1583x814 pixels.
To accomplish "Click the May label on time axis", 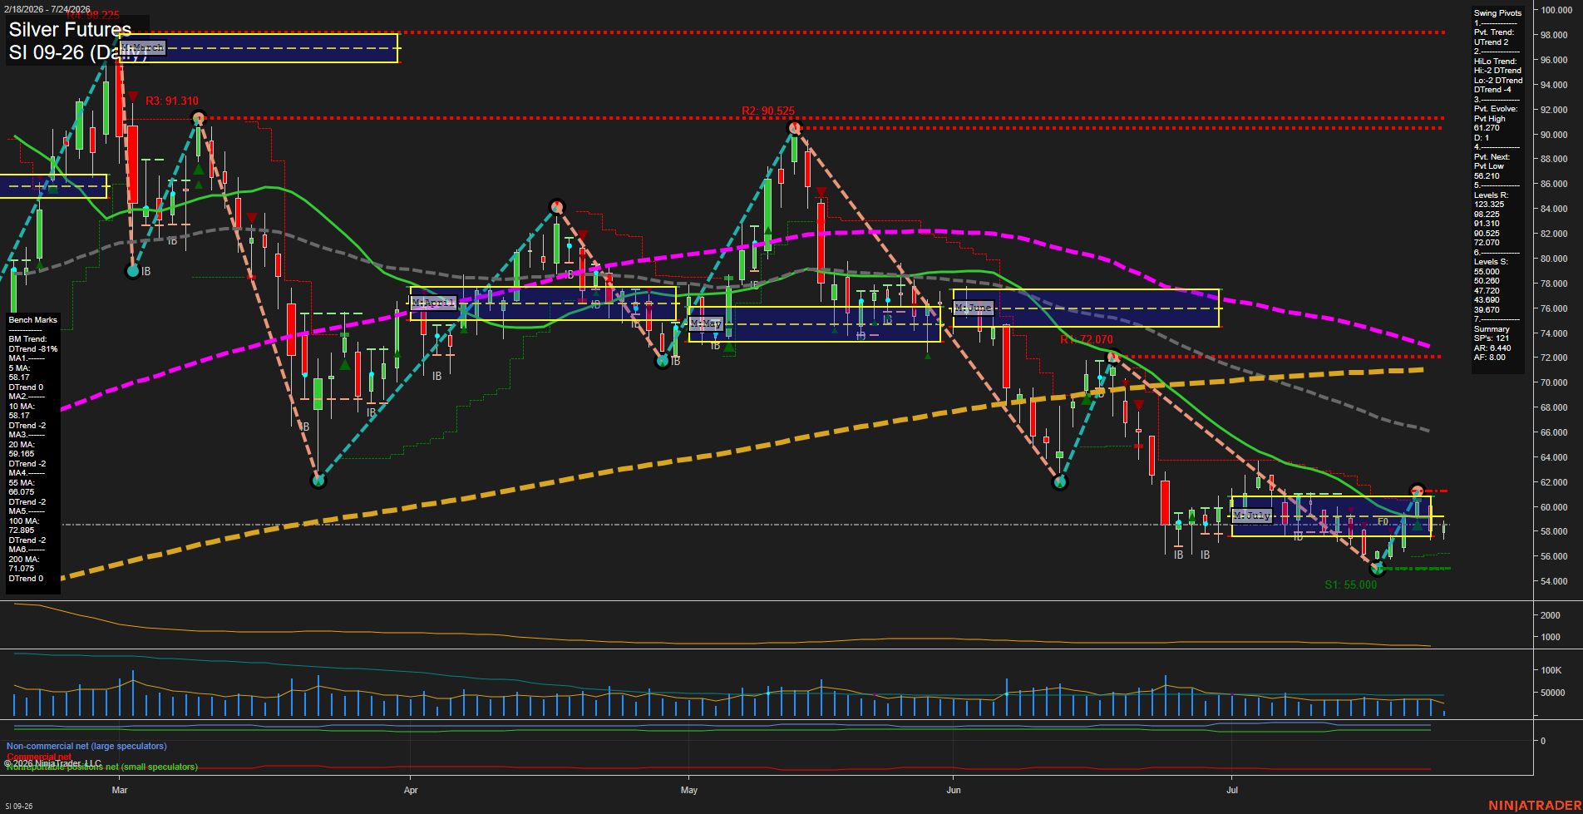I will click(x=689, y=790).
